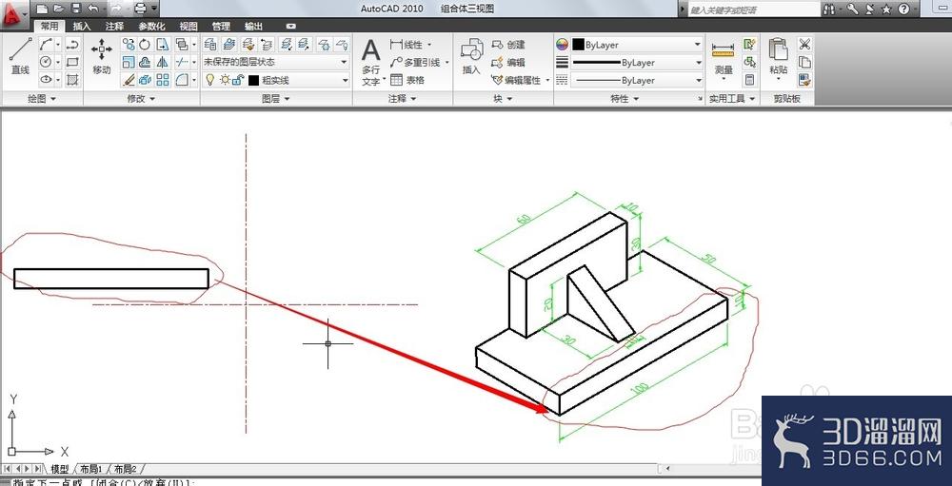Click the Array tool
This screenshot has width=952, height=486.
[x=163, y=80]
